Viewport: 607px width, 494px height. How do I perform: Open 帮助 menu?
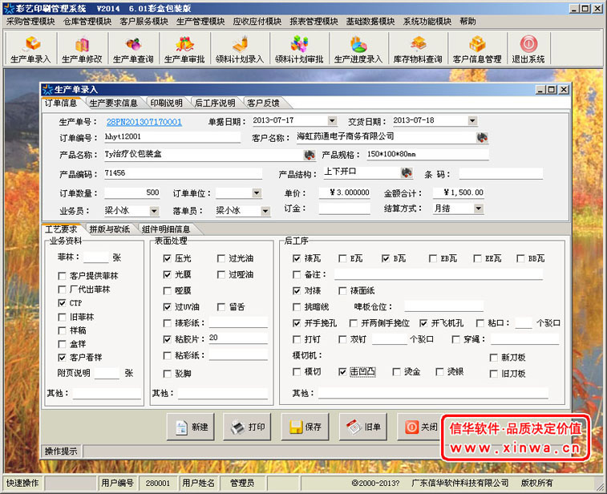[x=467, y=22]
